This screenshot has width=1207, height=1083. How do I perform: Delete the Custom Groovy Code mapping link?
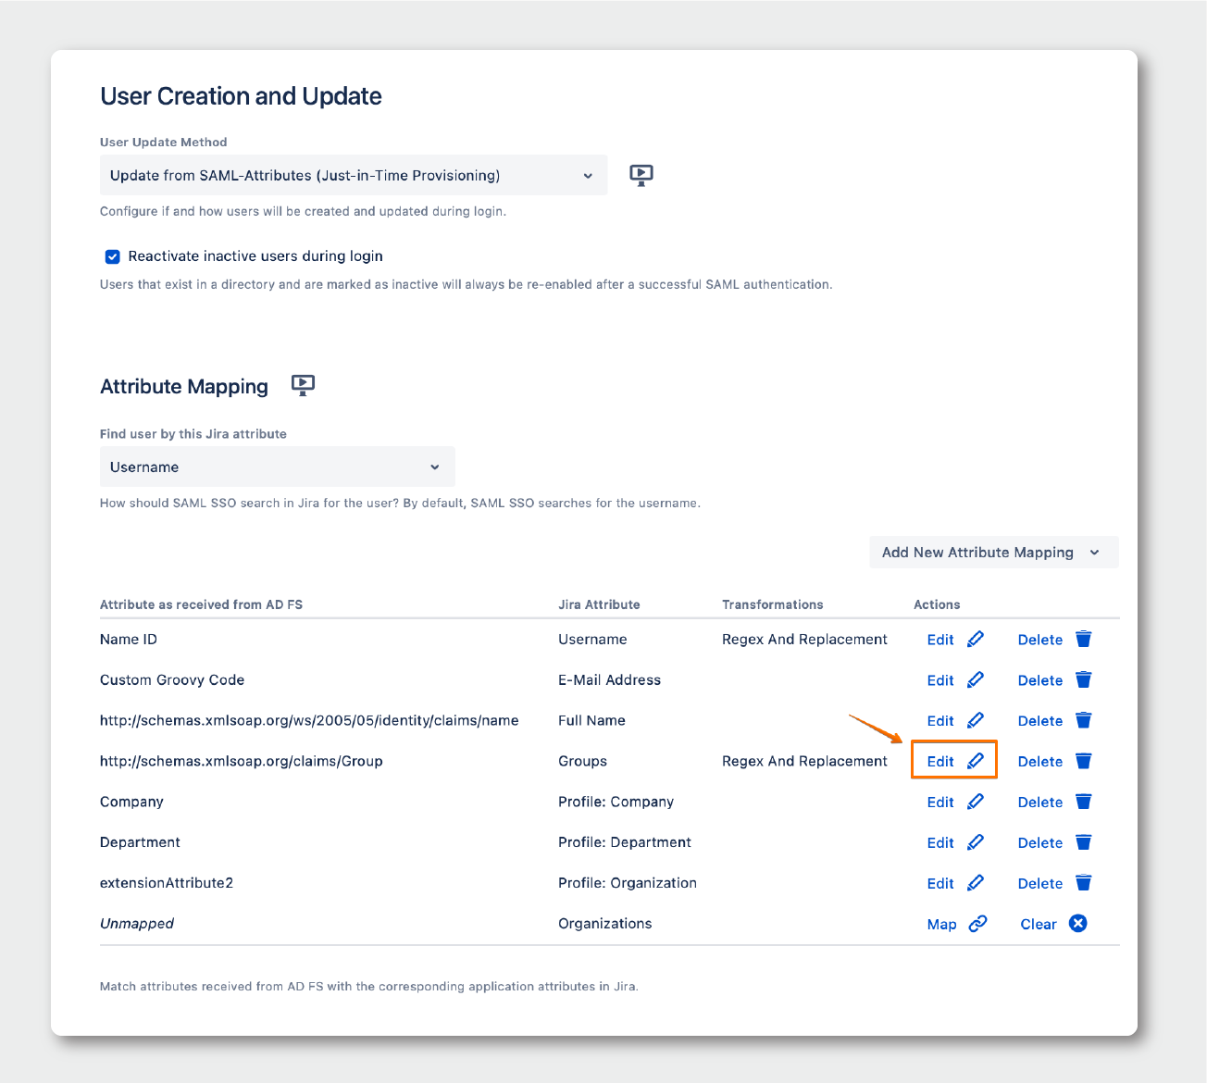[x=1040, y=680]
